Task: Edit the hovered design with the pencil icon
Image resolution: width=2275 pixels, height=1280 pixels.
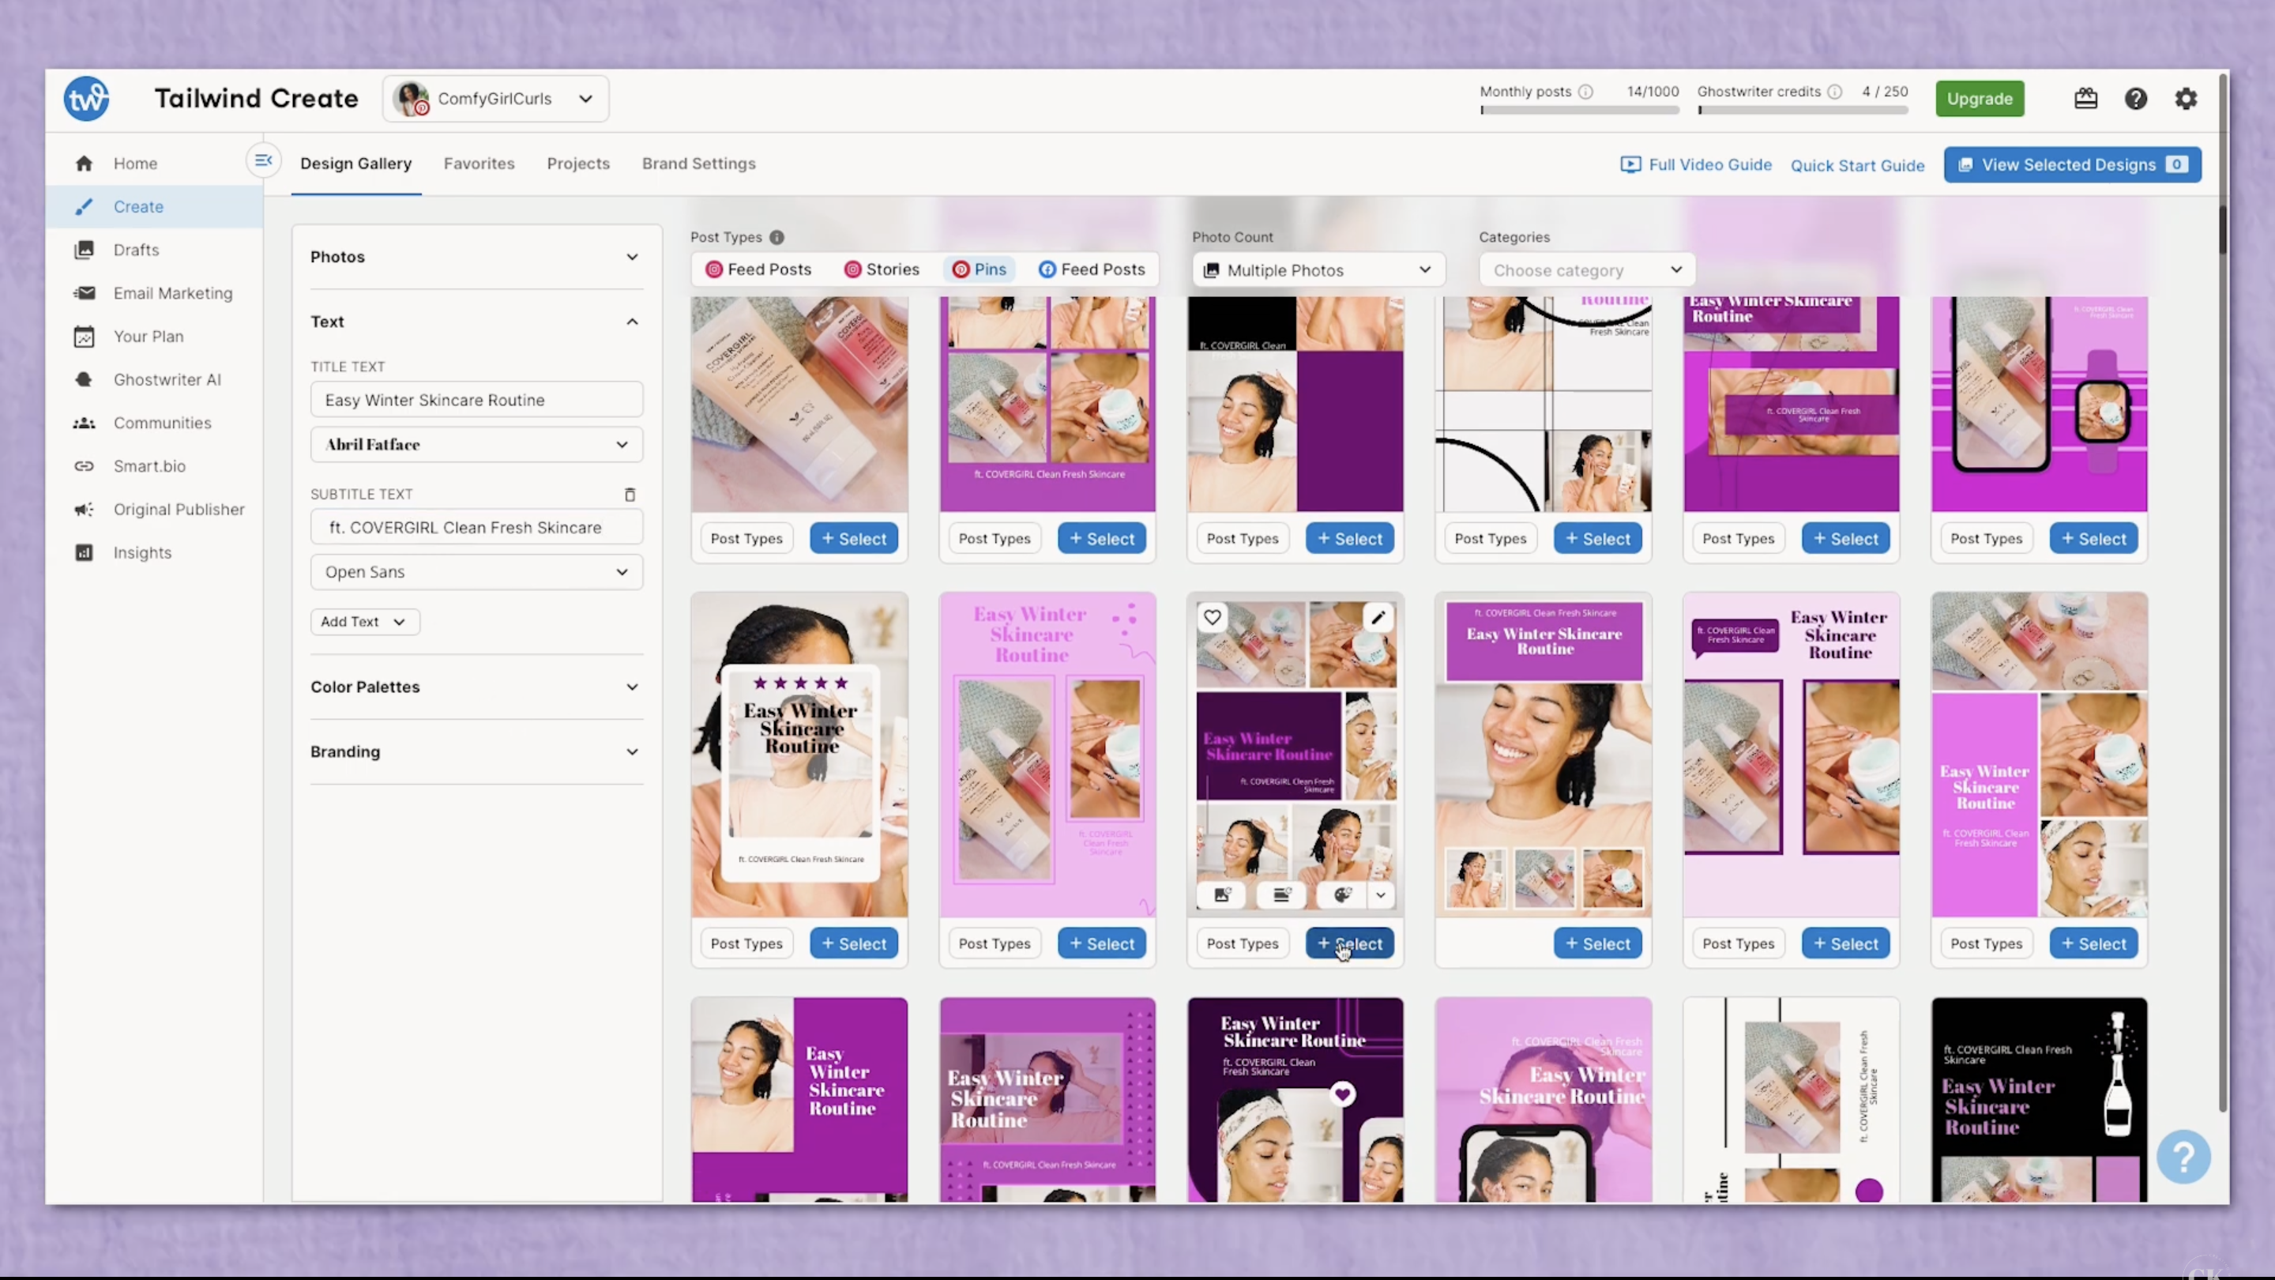Action: tap(1378, 617)
